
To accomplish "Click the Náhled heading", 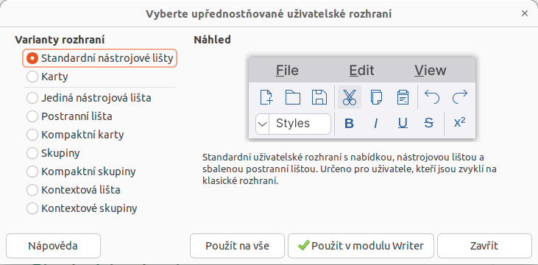I will click(212, 40).
